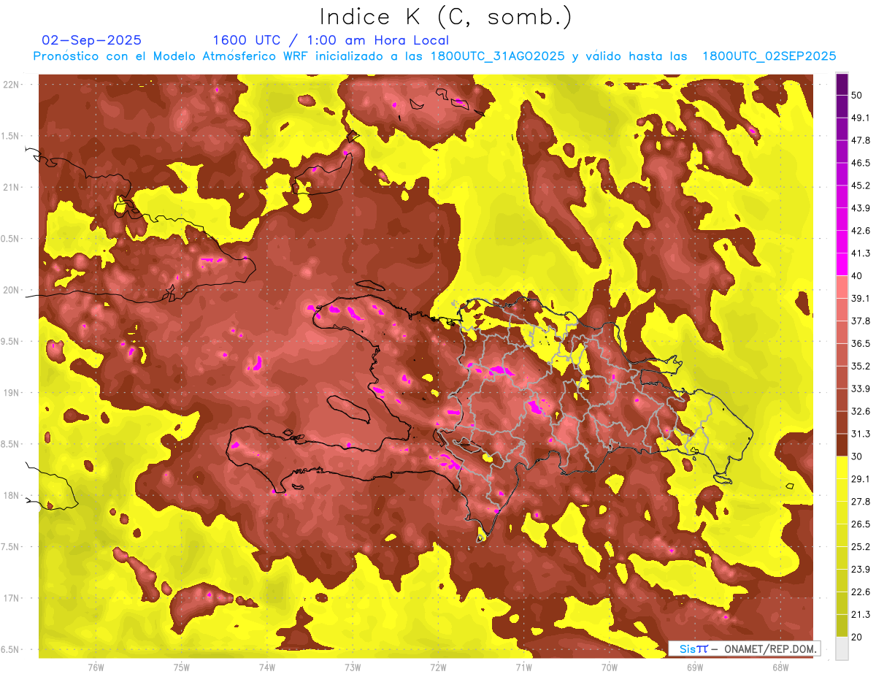The width and height of the screenshot is (876, 677).
Task: Pick the dark brown colorbar segment between 30 and 31.3
Action: click(842, 445)
